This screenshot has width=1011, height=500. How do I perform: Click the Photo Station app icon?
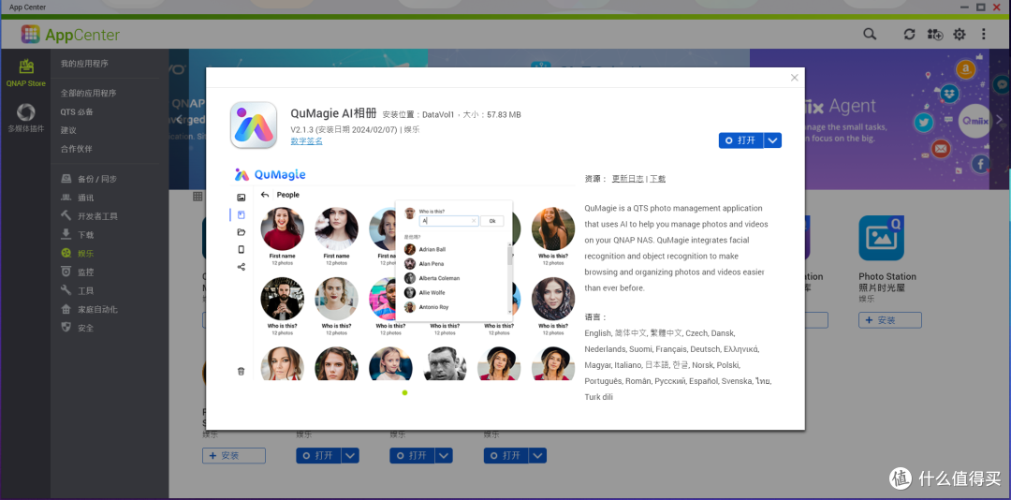881,238
